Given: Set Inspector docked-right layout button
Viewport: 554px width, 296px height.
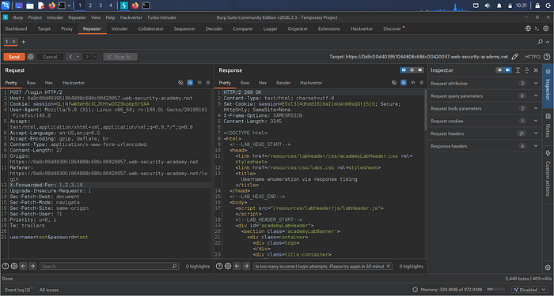Looking at the screenshot, I should click(508, 70).
